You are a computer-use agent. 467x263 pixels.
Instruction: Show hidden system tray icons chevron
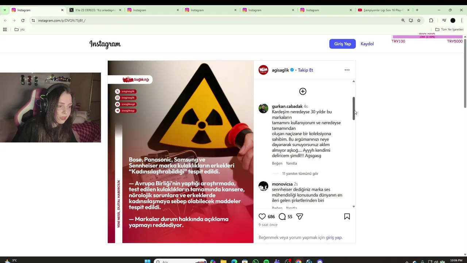(407, 262)
